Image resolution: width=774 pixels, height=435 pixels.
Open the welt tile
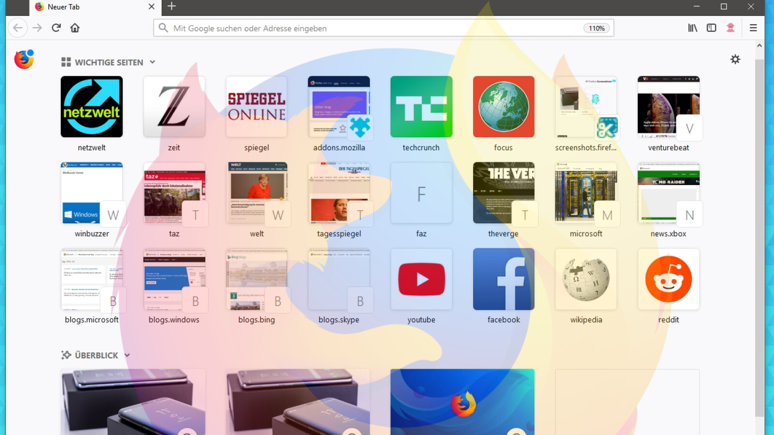[x=256, y=193]
